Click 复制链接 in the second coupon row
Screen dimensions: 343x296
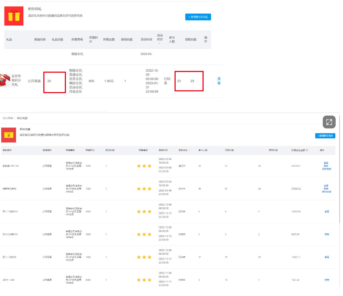click(x=326, y=192)
